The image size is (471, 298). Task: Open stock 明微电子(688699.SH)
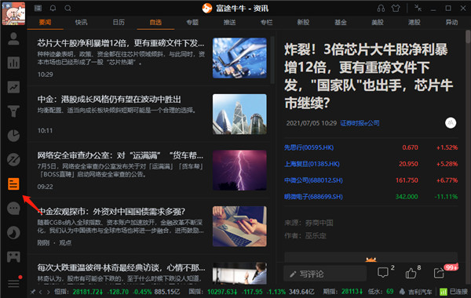pos(313,197)
